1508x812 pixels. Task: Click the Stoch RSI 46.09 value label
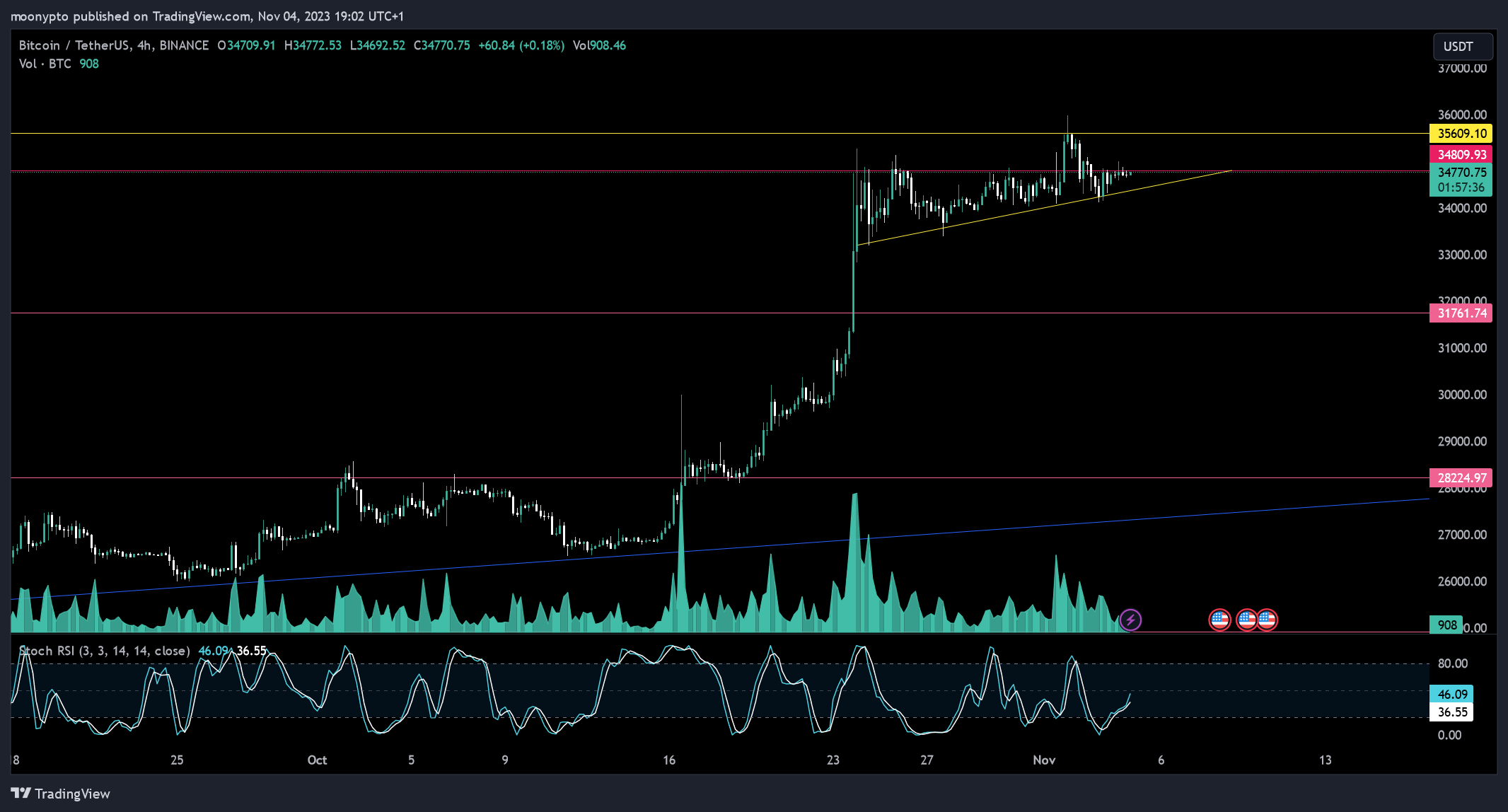click(1451, 695)
